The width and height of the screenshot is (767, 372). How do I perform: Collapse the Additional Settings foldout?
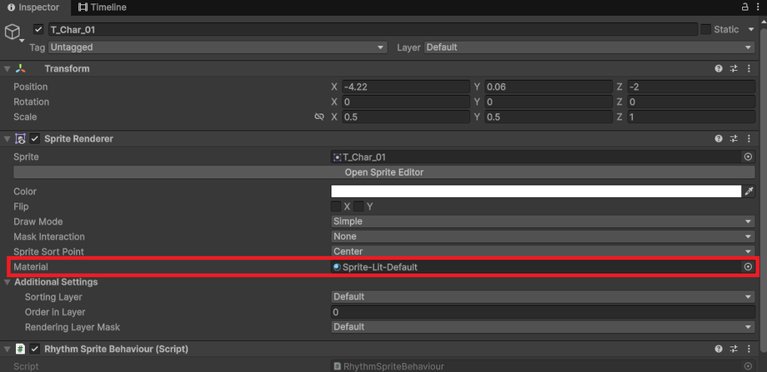[x=7, y=282]
